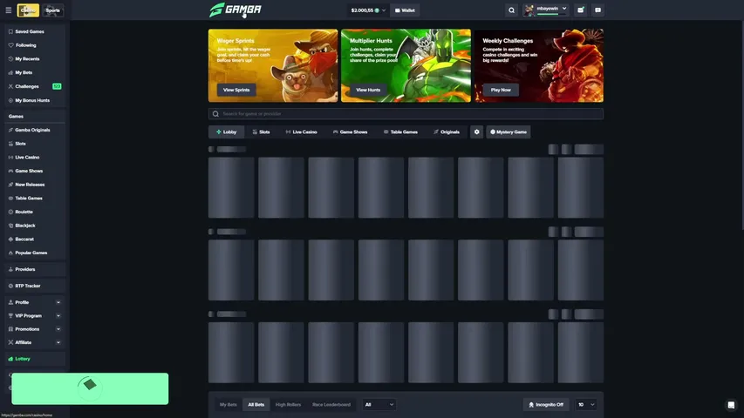The height and width of the screenshot is (418, 744).
Task: Launch a Mystery Game
Action: pyautogui.click(x=509, y=132)
